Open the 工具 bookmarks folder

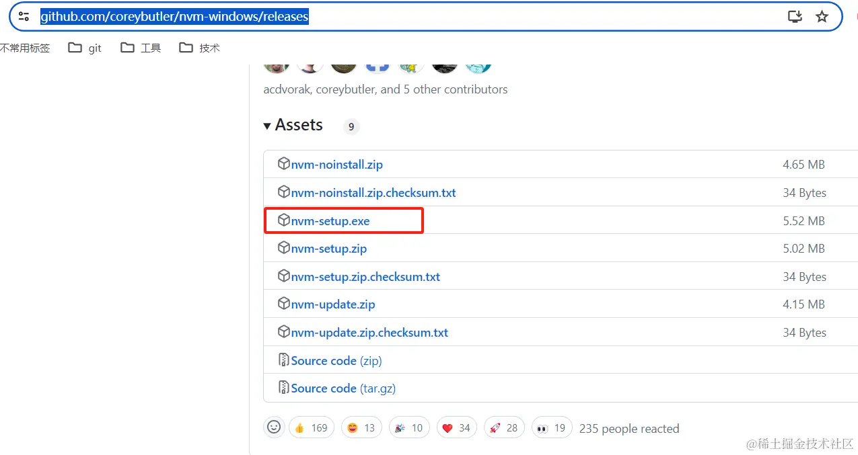tap(141, 48)
